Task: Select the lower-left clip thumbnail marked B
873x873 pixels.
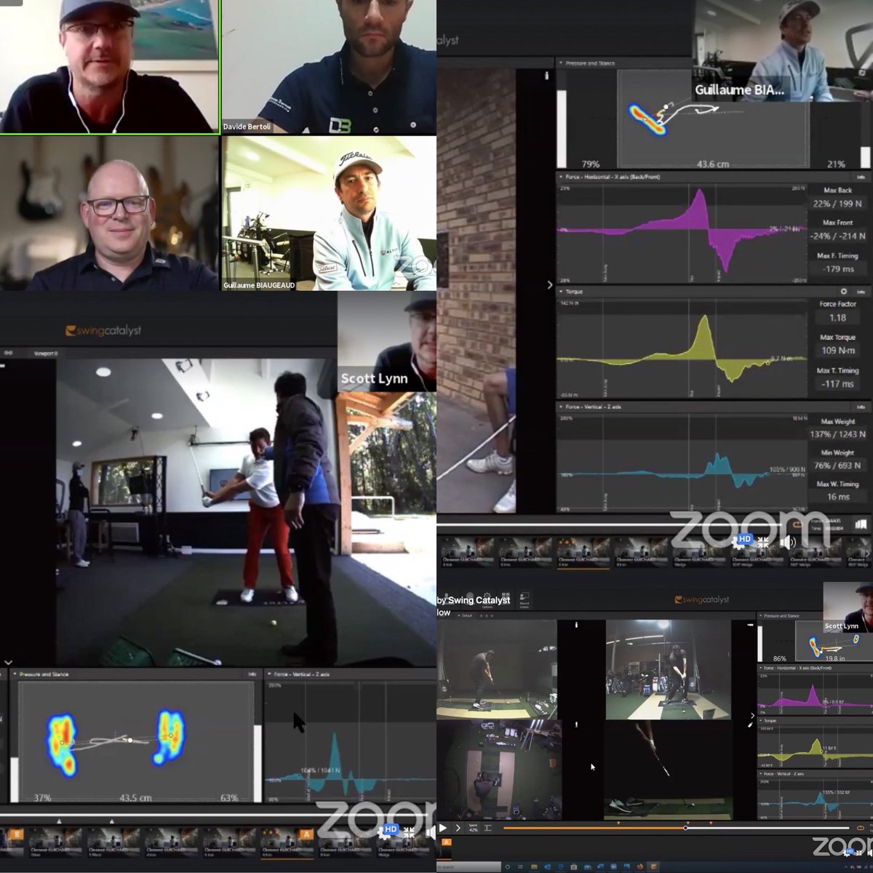Action: pyautogui.click(x=12, y=844)
